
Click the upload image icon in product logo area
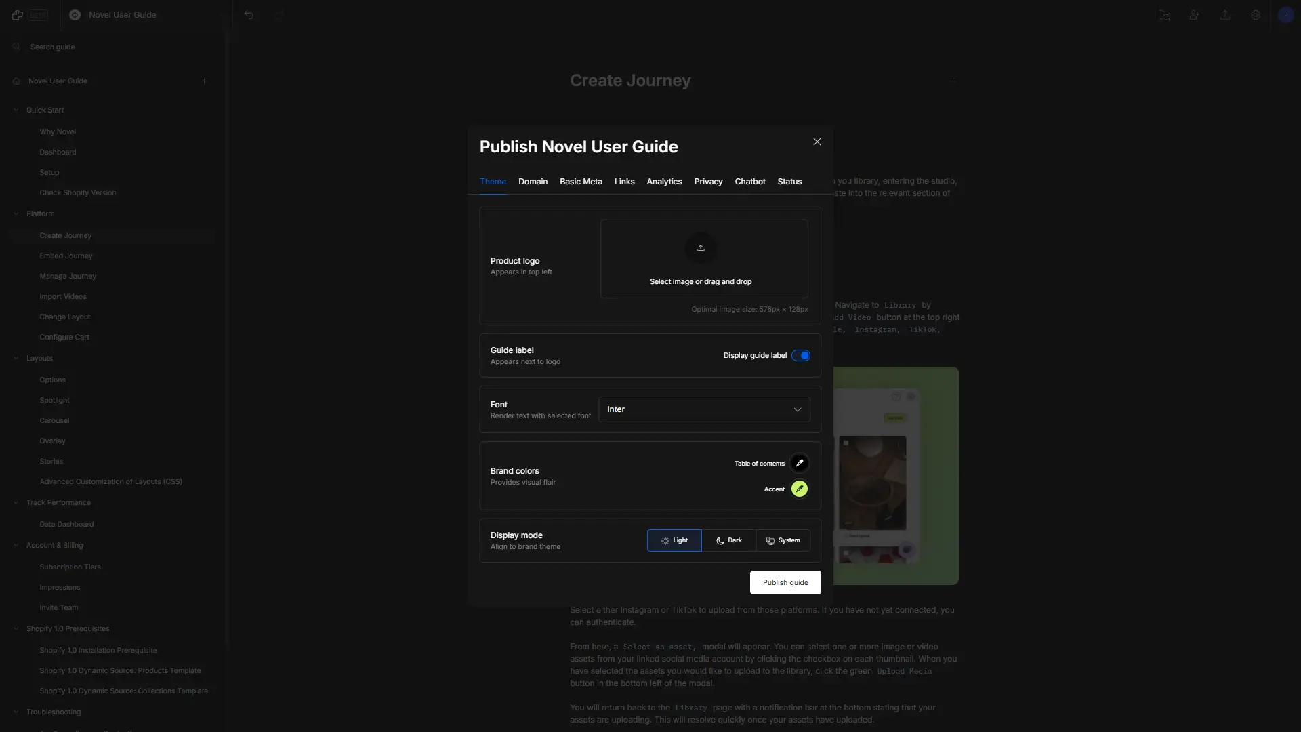(701, 247)
